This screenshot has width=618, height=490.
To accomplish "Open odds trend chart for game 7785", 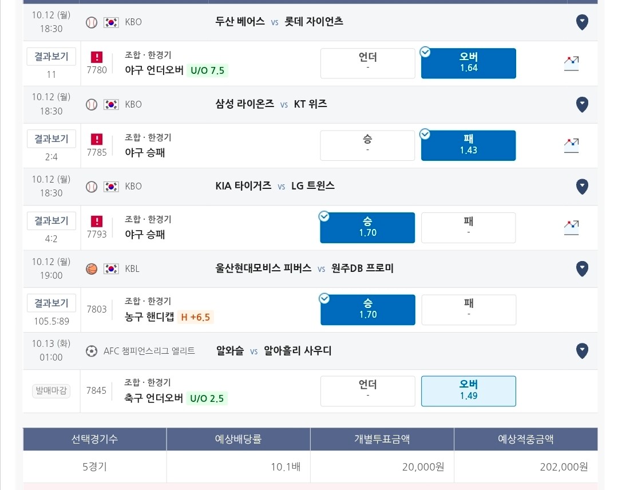I will (571, 145).
